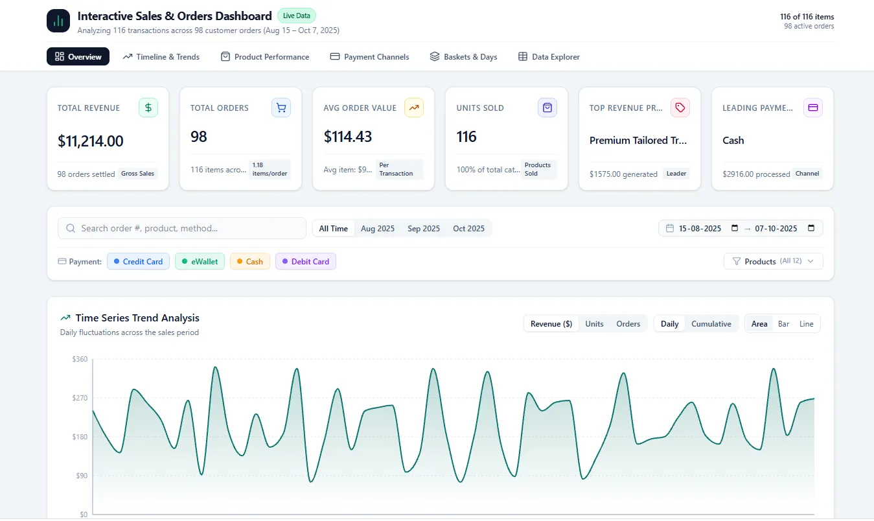Screen dimensions: 874x521
Task: Go to the Payment Channels tab
Action: click(369, 56)
